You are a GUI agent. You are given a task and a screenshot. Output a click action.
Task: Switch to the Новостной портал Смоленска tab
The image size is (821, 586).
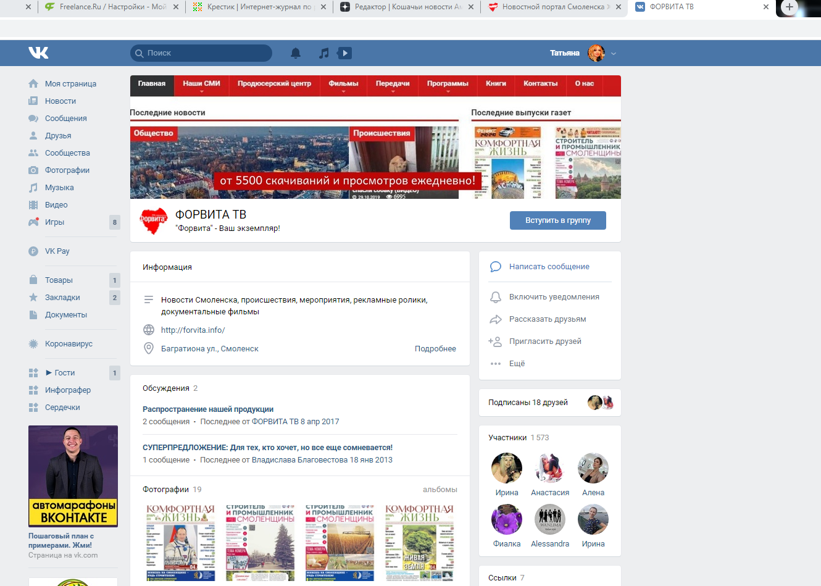(x=554, y=7)
